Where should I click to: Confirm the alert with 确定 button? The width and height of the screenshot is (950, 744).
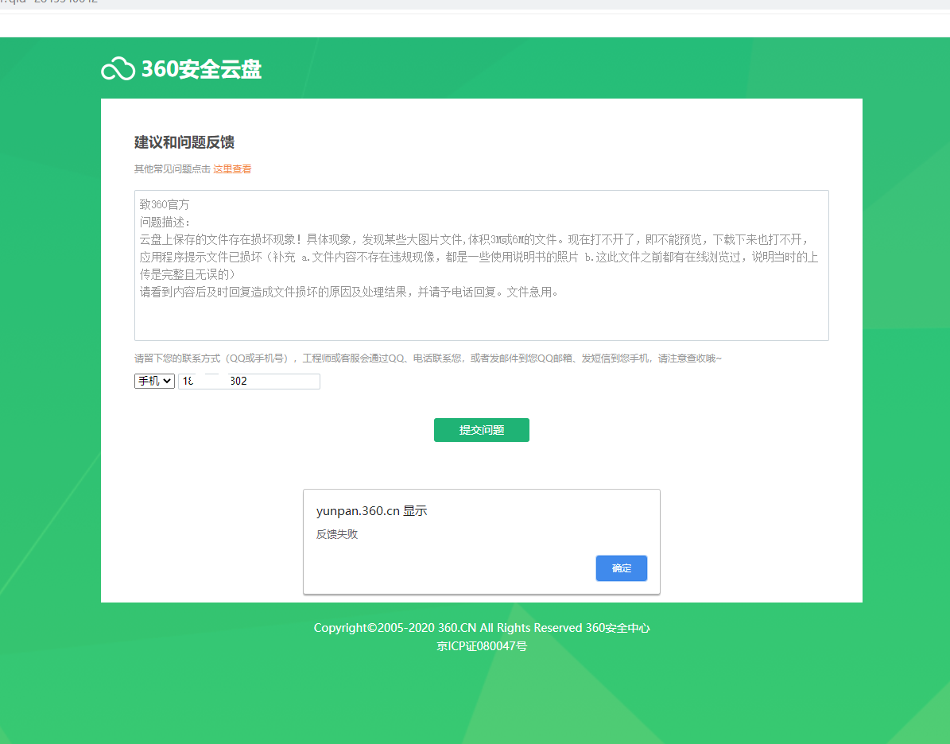(x=622, y=568)
